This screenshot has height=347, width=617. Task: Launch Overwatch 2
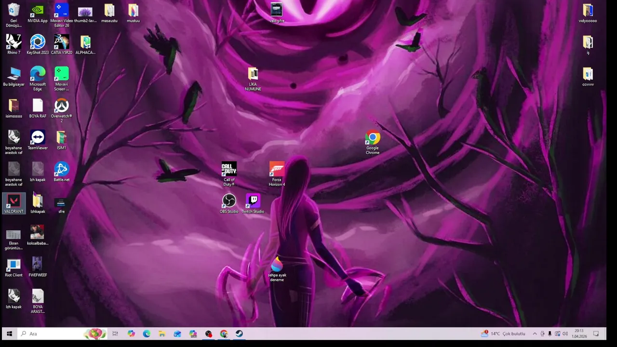tap(61, 110)
